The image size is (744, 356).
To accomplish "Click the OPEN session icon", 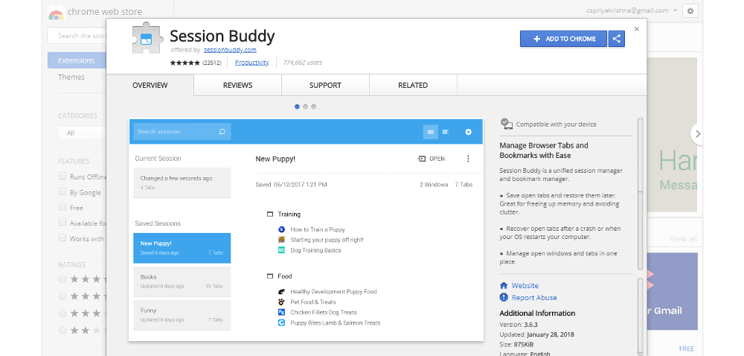I will (422, 159).
